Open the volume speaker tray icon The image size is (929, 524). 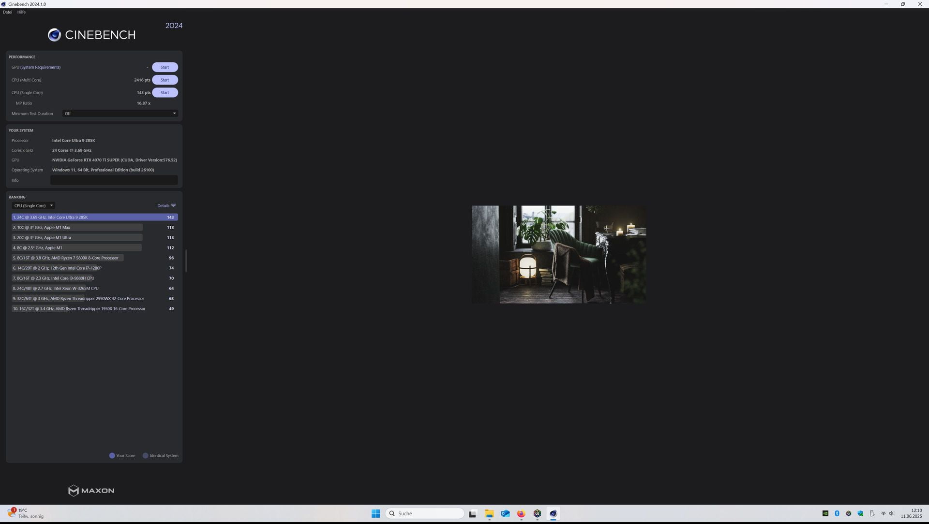[891, 513]
